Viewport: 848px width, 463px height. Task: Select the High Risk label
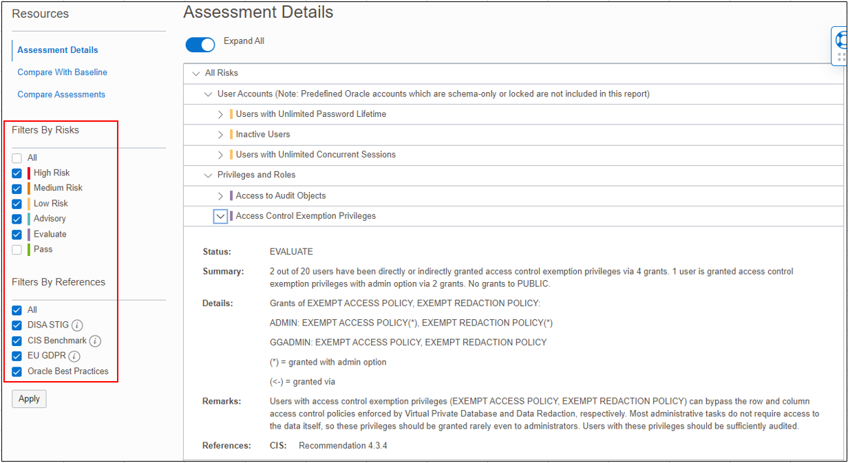pyautogui.click(x=52, y=173)
